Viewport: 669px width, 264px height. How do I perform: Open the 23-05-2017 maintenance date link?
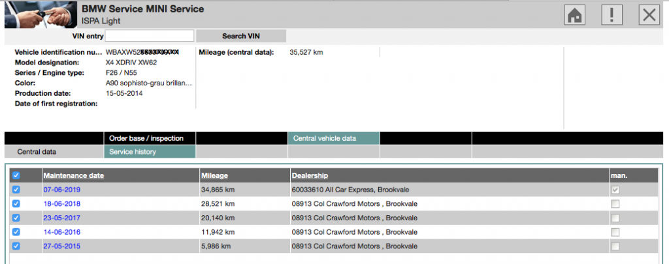(x=61, y=218)
